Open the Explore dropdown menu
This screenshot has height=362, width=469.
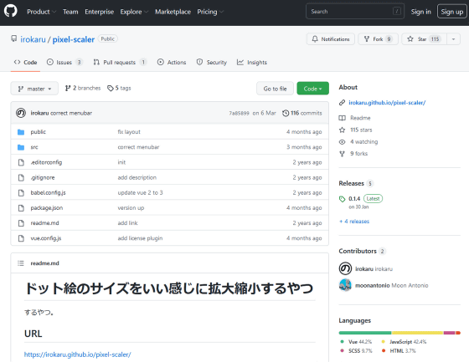(134, 12)
